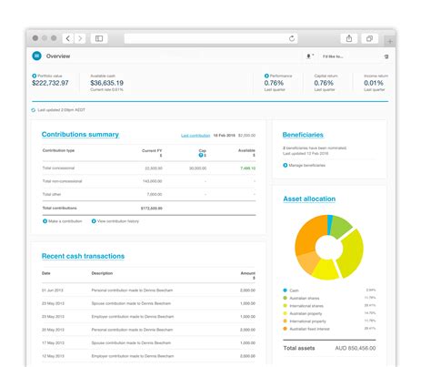The image size is (431, 367).
Task: Click the Total non-concessional row label
Action: click(62, 181)
